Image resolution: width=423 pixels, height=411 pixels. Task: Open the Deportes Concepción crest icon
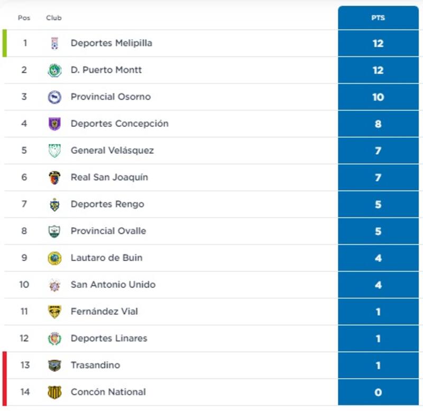click(56, 124)
